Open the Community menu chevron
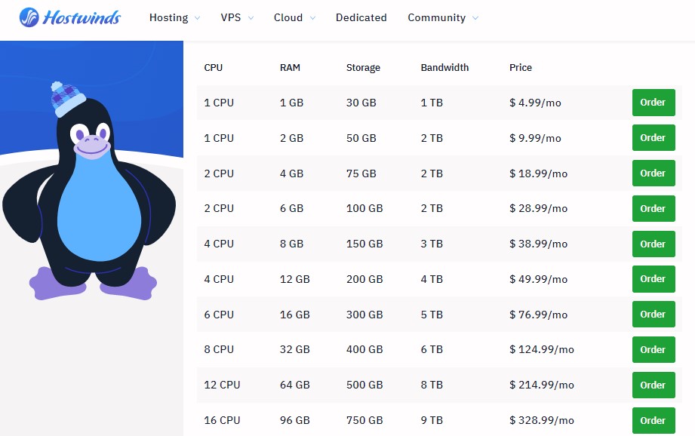This screenshot has height=436, width=695. point(475,18)
